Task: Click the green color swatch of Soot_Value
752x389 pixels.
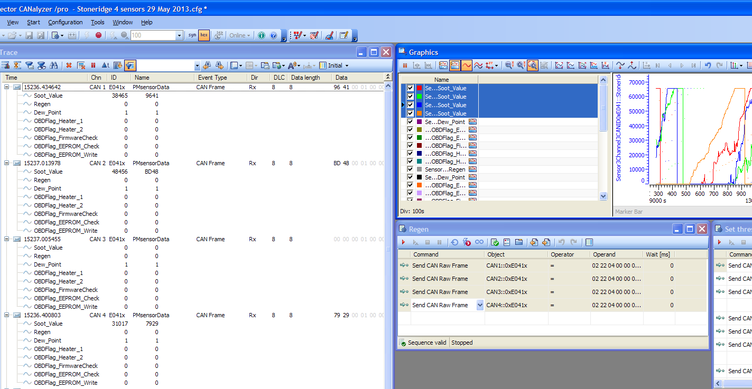Action: click(420, 97)
